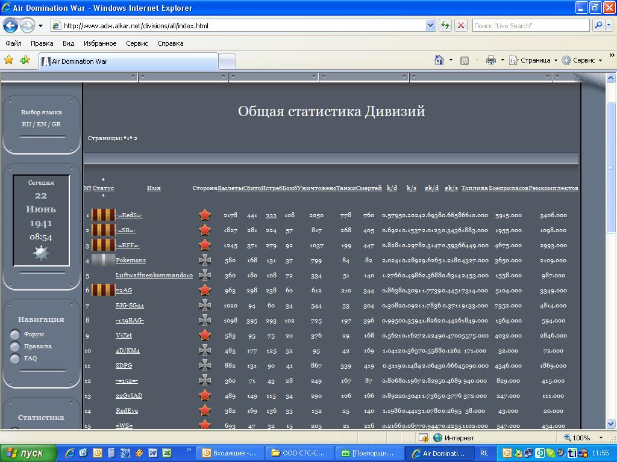
Task: Click the red star next to =RedS=
Action: (205, 215)
